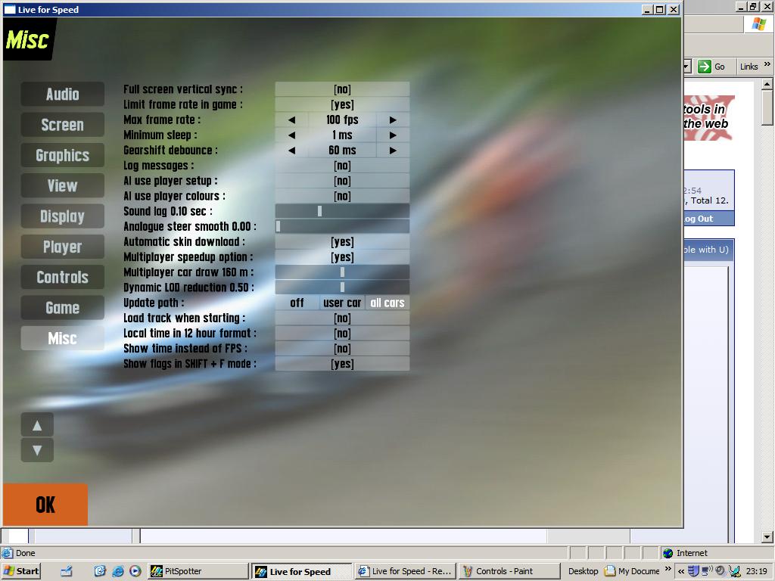
Task: Toggle Limit frame rate in game
Action: 342,104
